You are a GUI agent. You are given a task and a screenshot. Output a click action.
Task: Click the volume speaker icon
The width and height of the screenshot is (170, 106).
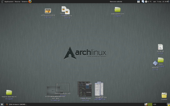pyautogui.click(x=168, y=1)
